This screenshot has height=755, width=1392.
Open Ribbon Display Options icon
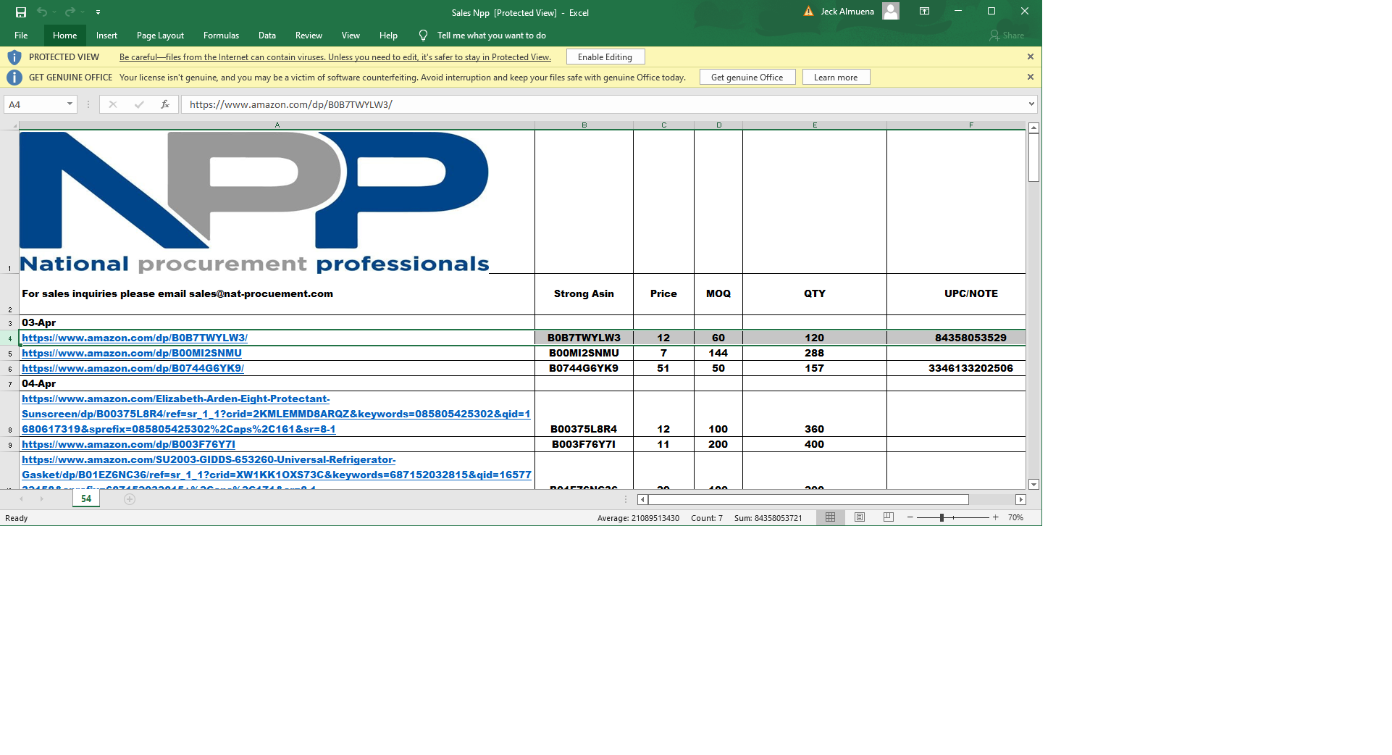click(x=924, y=12)
